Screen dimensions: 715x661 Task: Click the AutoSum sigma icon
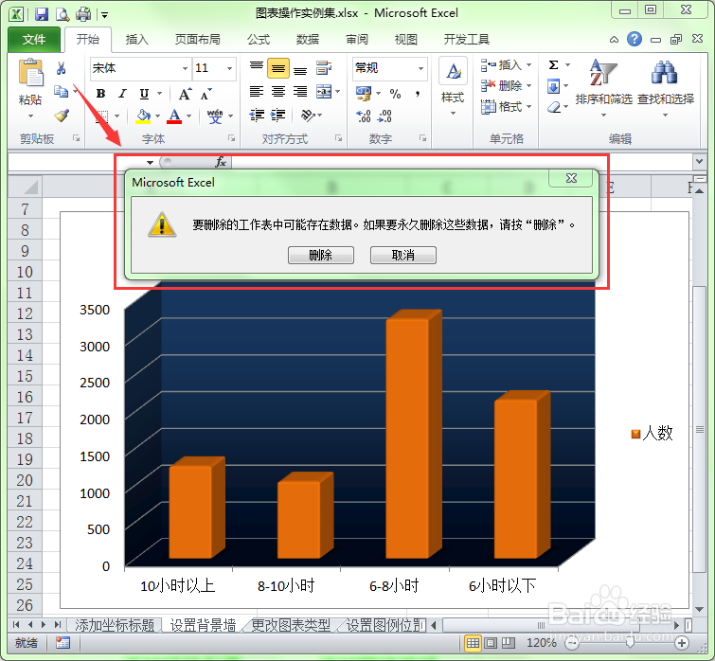coord(554,64)
